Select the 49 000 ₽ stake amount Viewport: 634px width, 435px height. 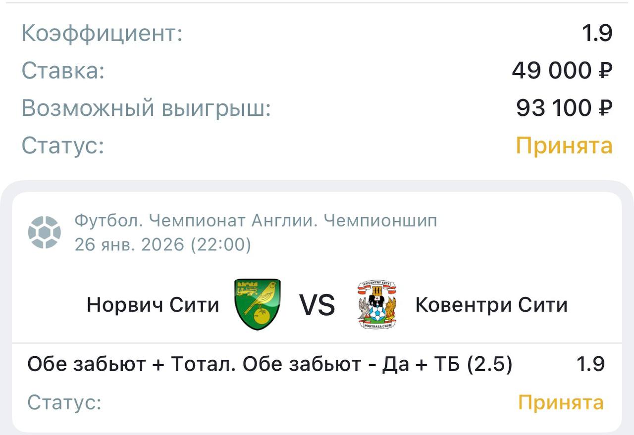point(562,71)
